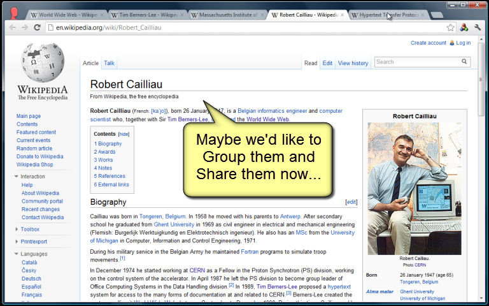The image size is (489, 306).
Task: Hide the Contents box
Action: click(124, 135)
